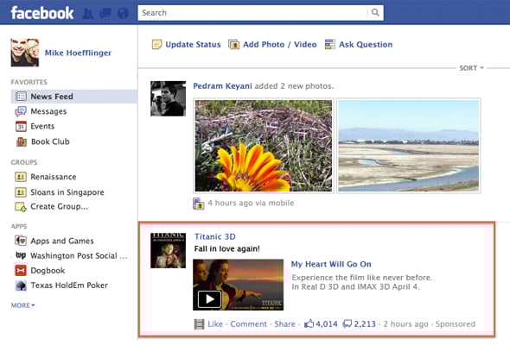Click My Heart Will Go On link
The image size is (510, 345).
tap(331, 264)
